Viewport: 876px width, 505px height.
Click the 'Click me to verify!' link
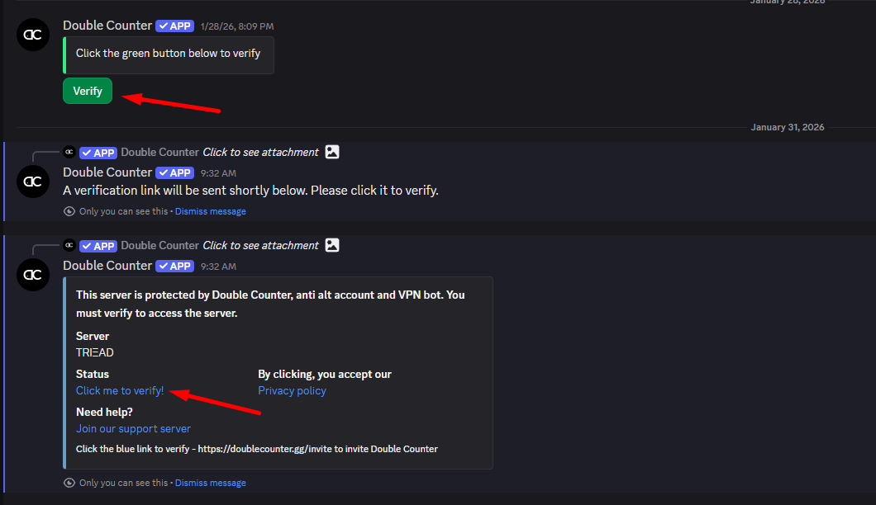120,390
